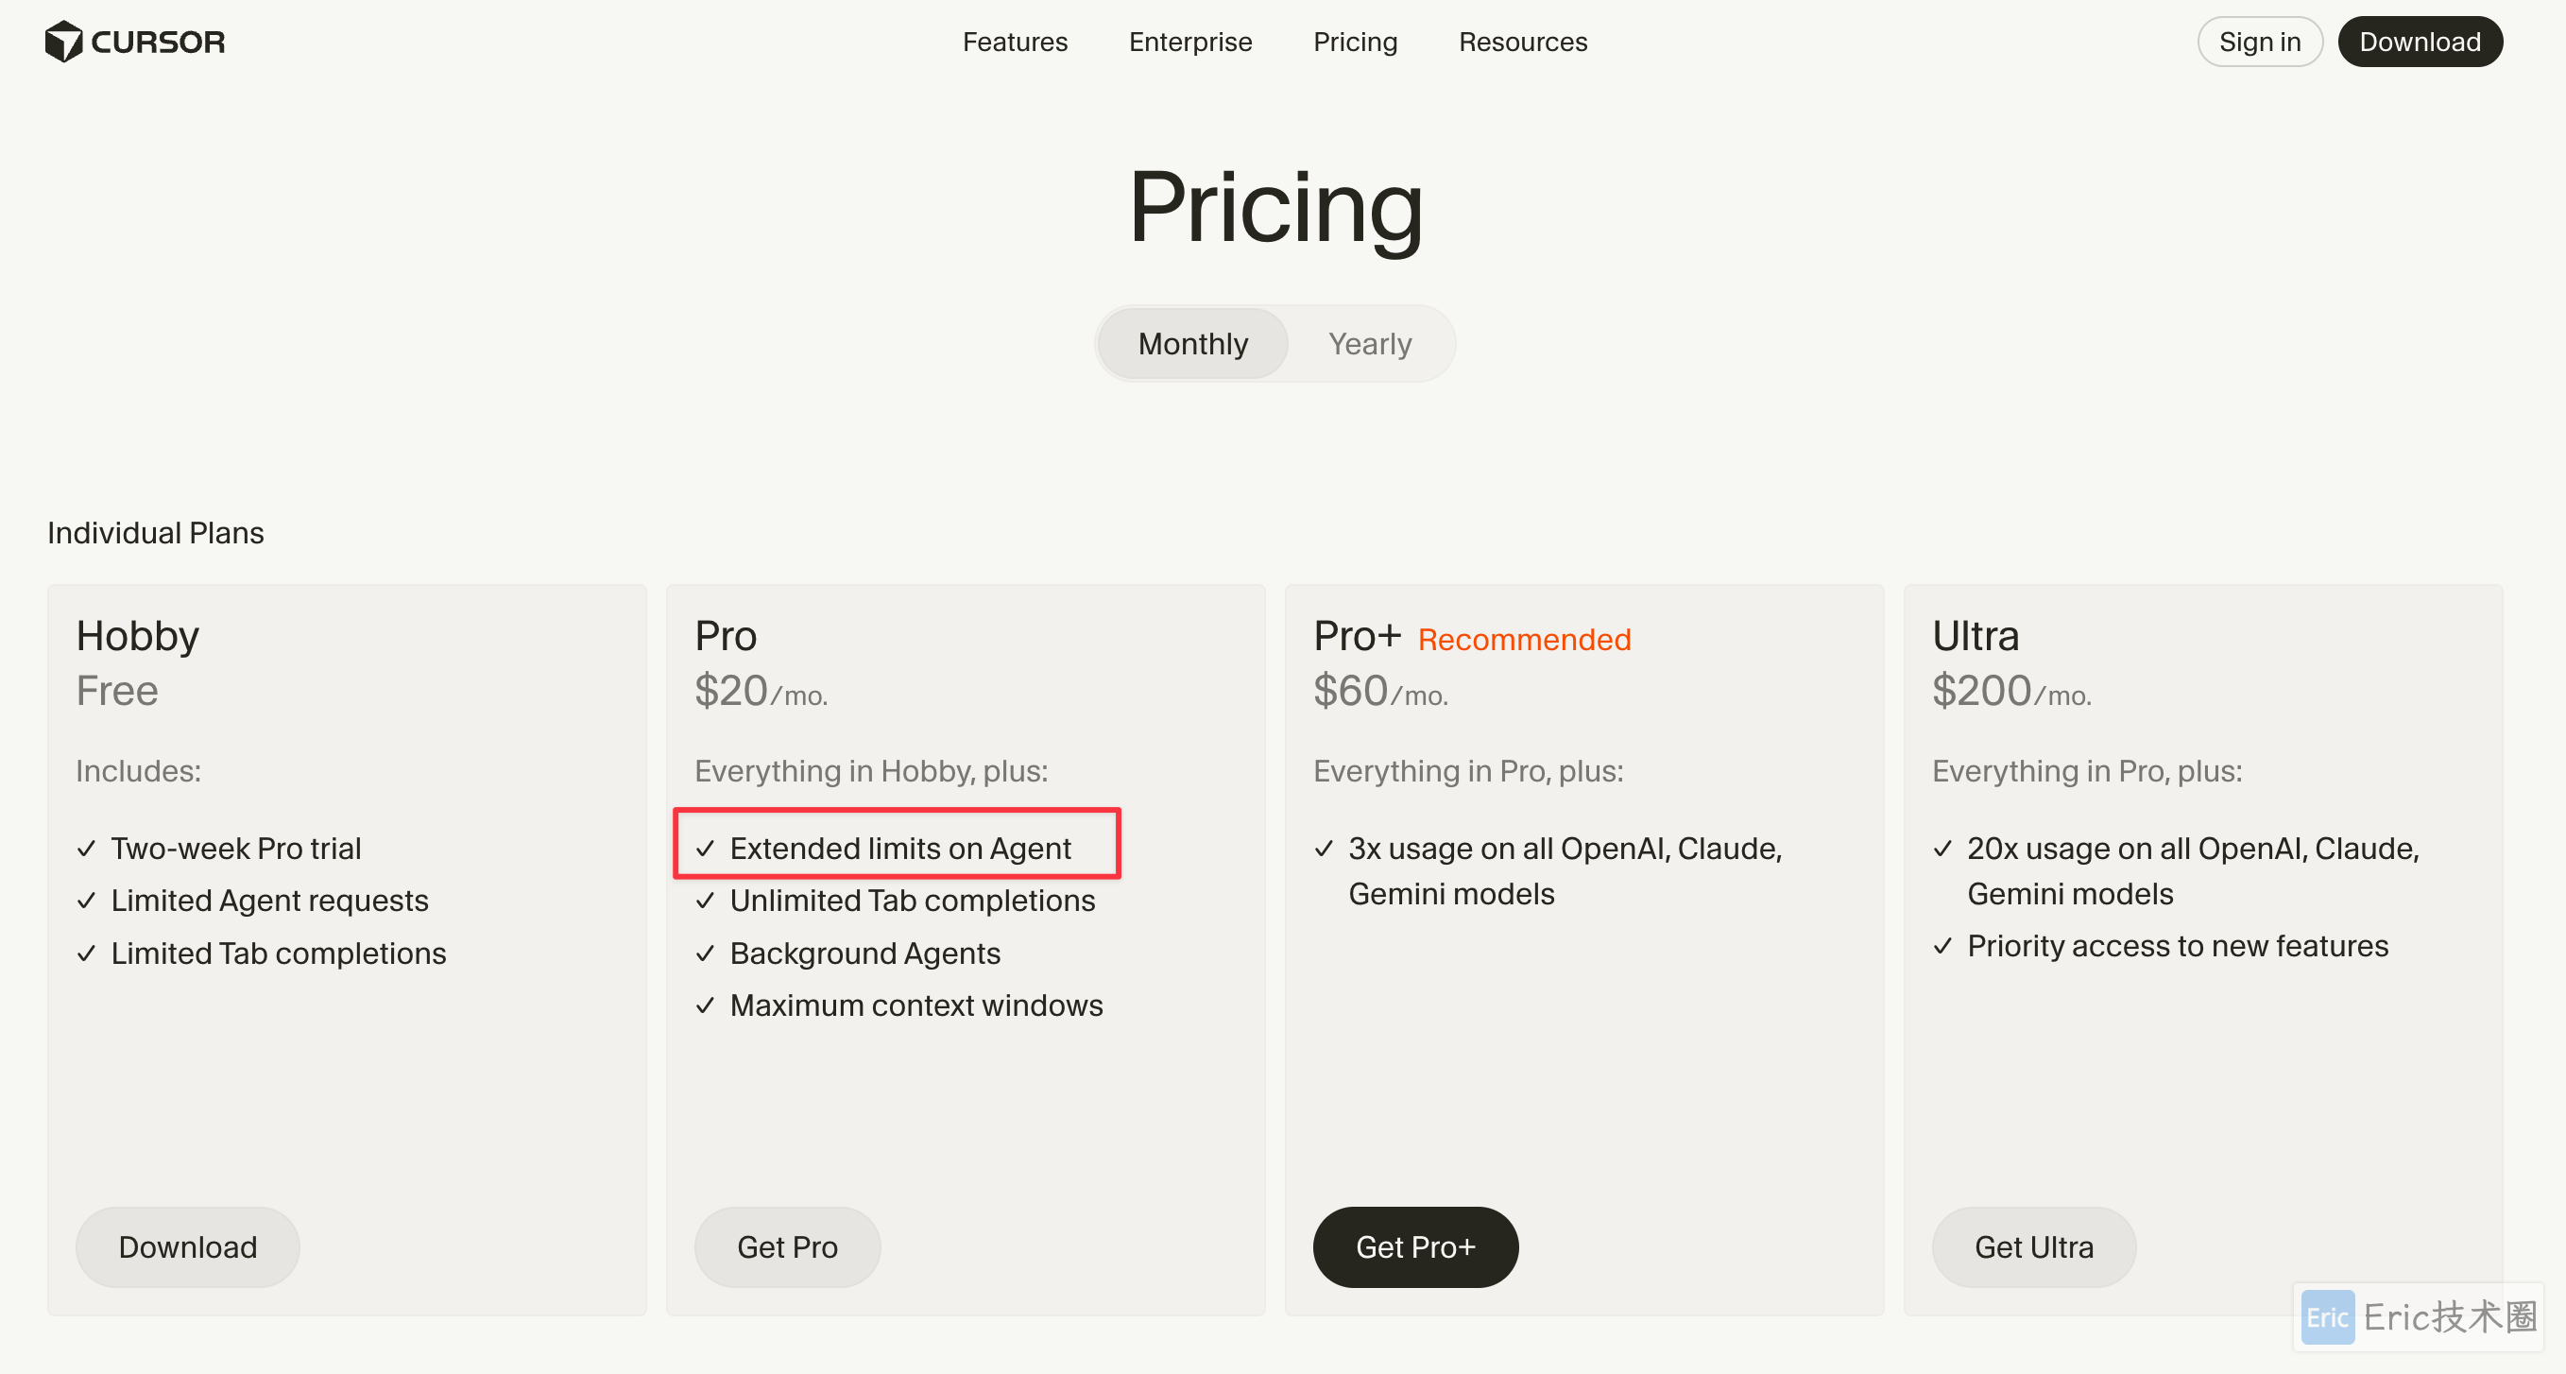Click checkmark next to Priority access feature
Viewport: 2566px width, 1374px height.
point(1942,946)
